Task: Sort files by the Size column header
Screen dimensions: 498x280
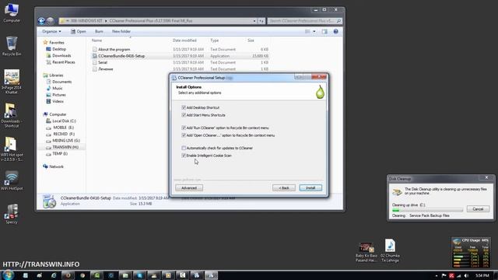Action: point(251,40)
